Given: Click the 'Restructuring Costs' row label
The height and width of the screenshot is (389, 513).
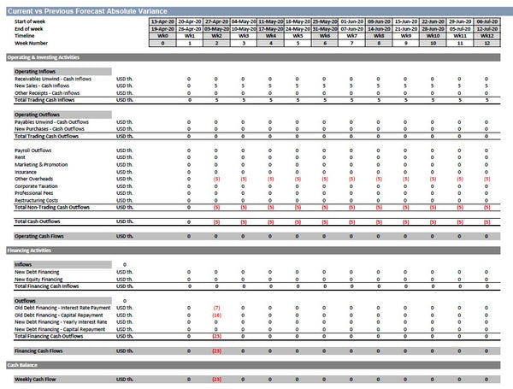Looking at the screenshot, I should click(36, 200).
